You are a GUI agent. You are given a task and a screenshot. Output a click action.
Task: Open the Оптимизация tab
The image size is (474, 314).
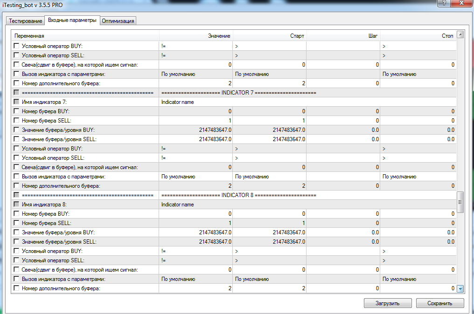pyautogui.click(x=118, y=21)
